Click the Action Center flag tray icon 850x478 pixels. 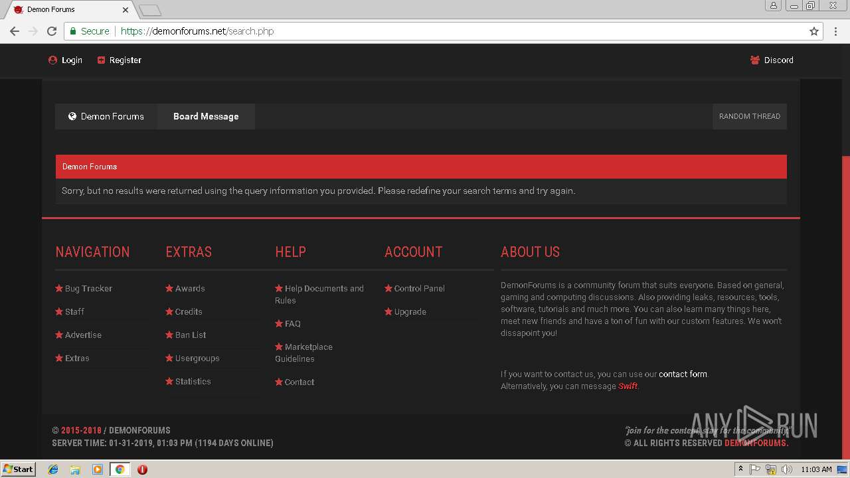pyautogui.click(x=755, y=469)
